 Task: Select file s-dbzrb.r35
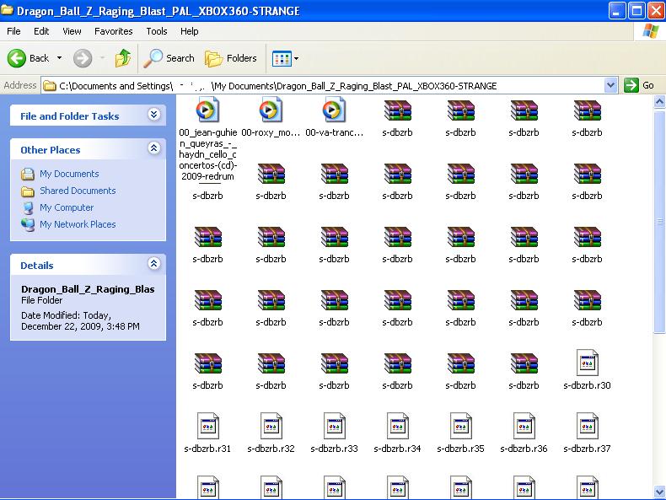click(460, 433)
